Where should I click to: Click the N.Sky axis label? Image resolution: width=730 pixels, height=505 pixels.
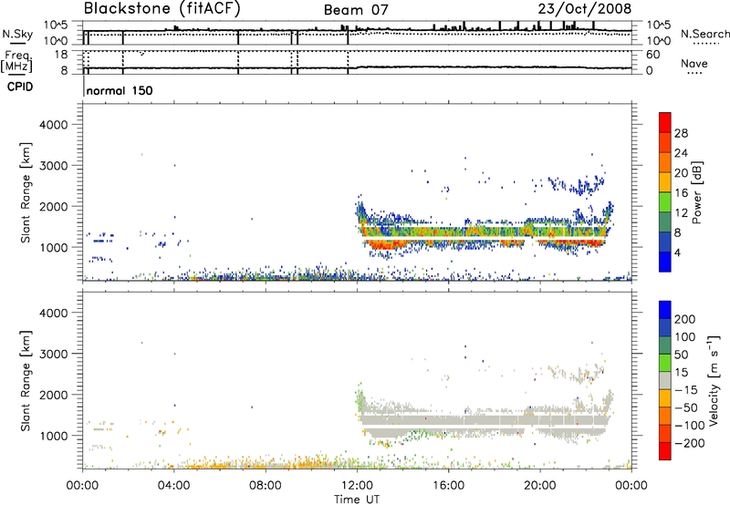click(17, 34)
